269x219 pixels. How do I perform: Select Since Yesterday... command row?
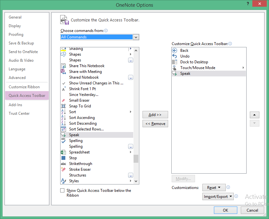point(97,95)
